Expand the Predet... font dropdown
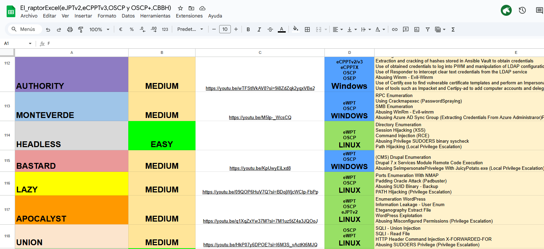544x249 pixels. point(190,29)
